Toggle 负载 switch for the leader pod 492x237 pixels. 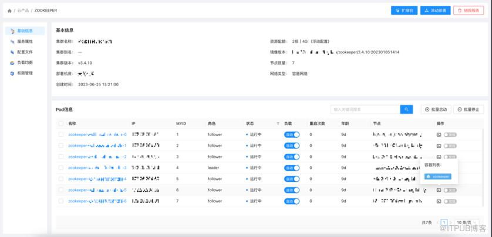292,168
